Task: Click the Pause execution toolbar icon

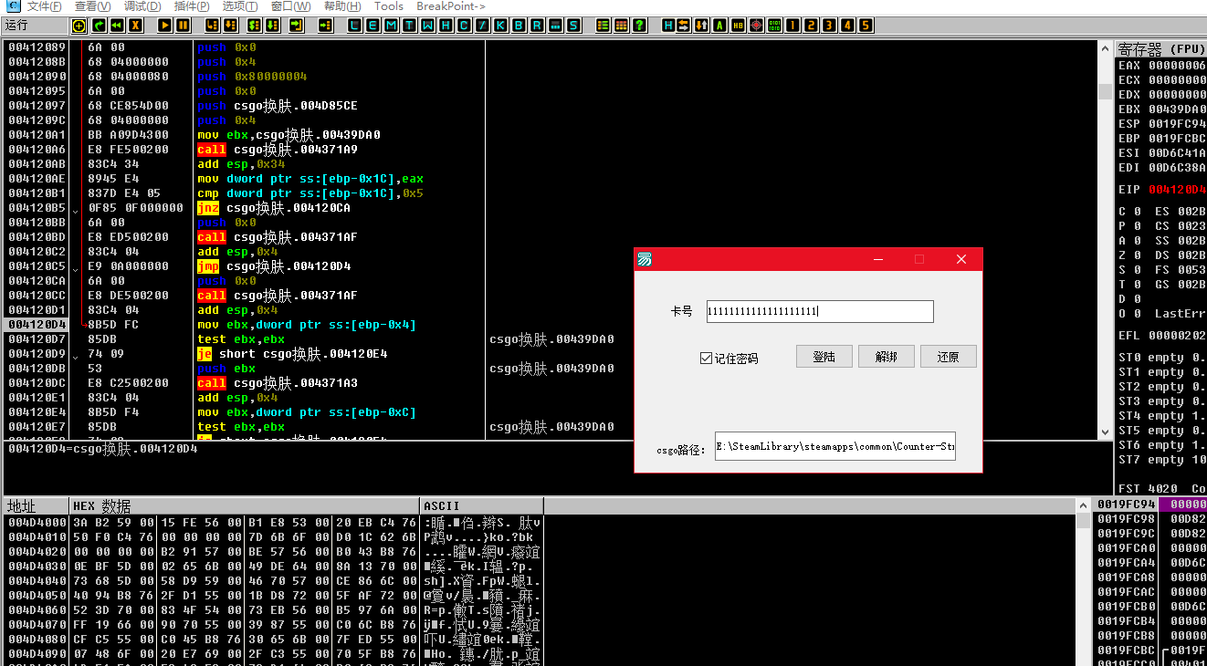Action: (184, 26)
